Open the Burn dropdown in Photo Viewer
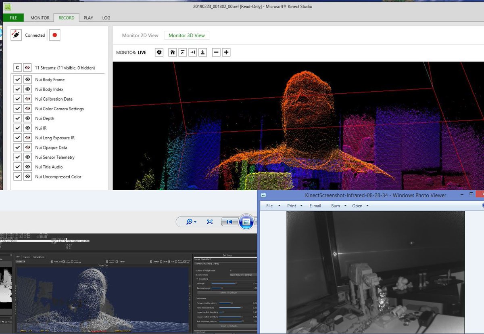 pyautogui.click(x=339, y=206)
